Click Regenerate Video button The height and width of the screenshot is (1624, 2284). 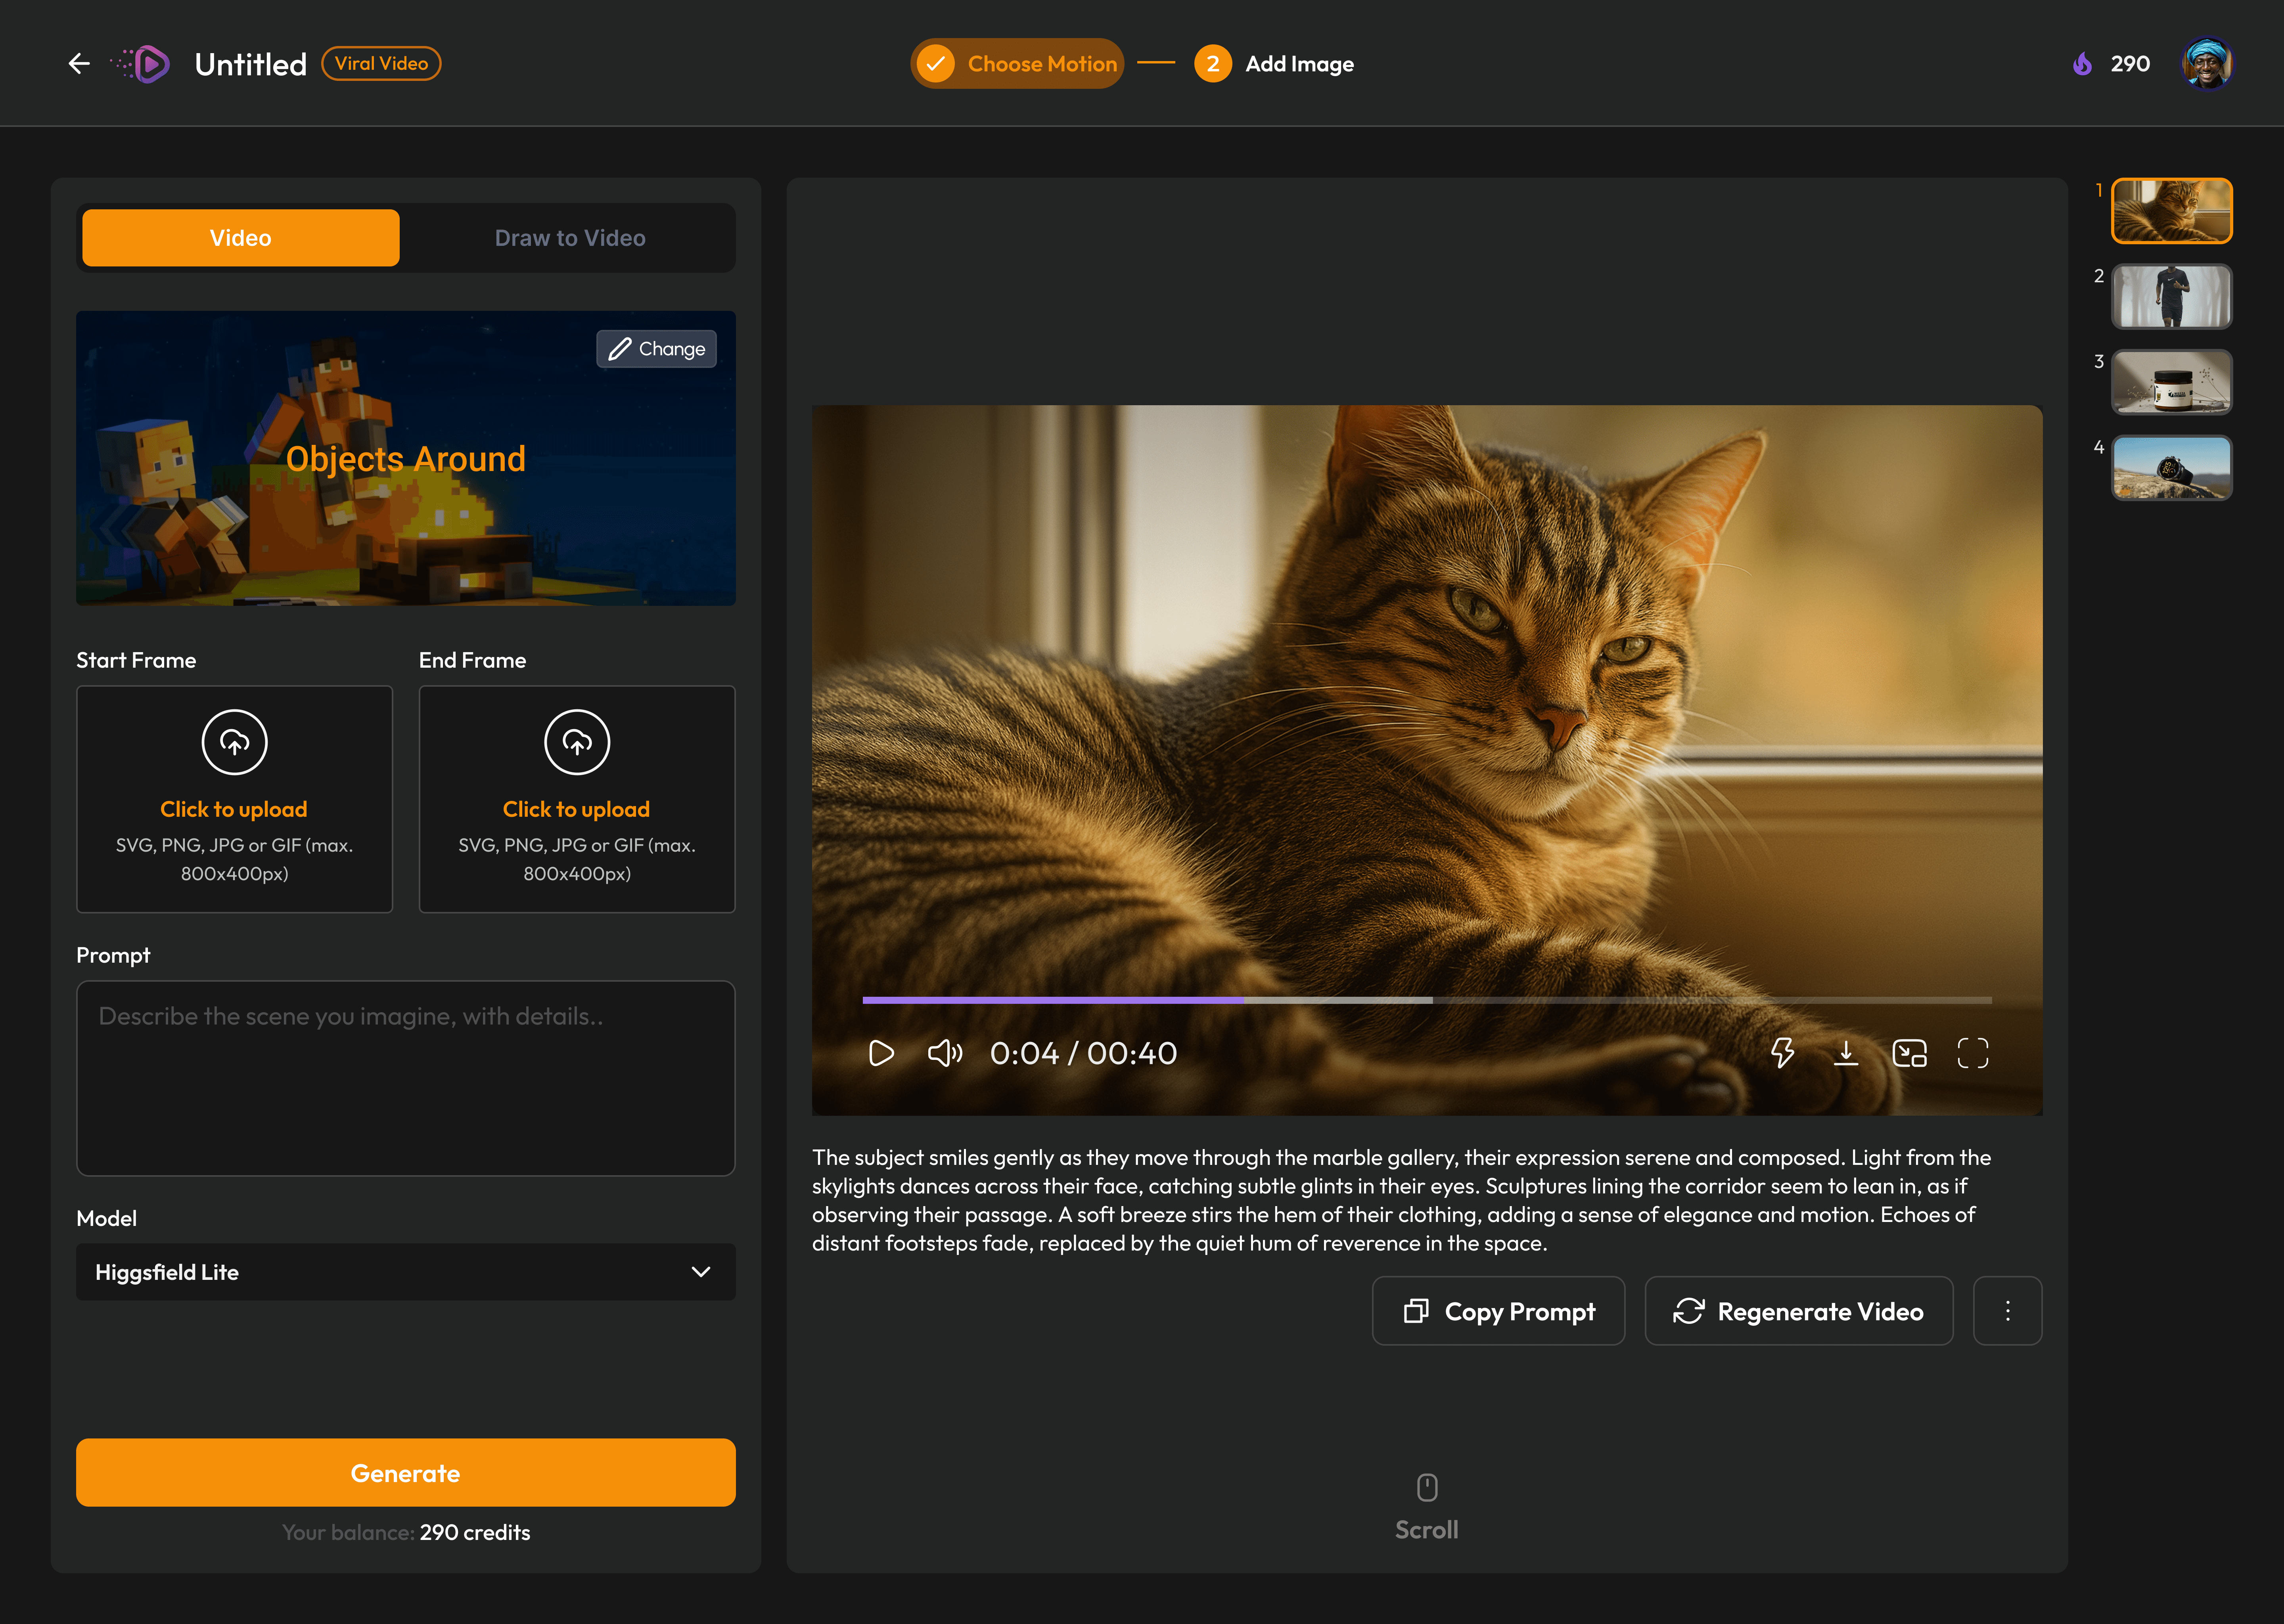[1798, 1311]
